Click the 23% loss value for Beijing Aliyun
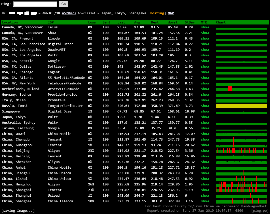Image resolution: width=270 pixels, height=214 pixels. point(91,150)
